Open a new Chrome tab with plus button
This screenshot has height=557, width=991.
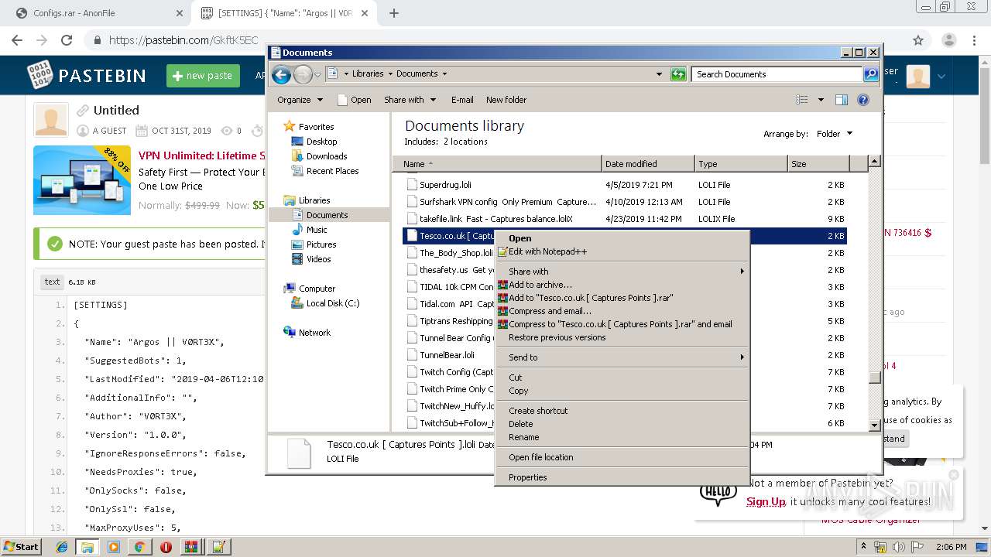coord(394,13)
